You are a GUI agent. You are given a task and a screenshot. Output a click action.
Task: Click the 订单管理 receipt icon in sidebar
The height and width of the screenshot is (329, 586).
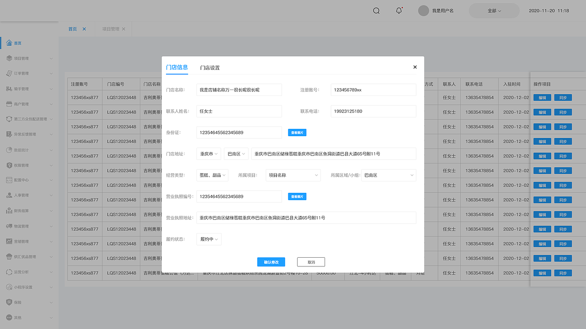click(9, 74)
